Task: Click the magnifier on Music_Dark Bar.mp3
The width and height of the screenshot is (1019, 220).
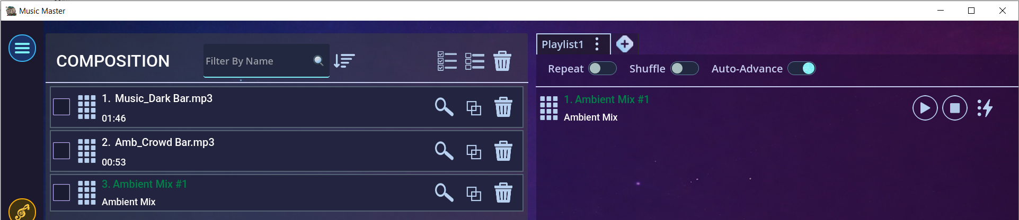Action: click(x=444, y=107)
